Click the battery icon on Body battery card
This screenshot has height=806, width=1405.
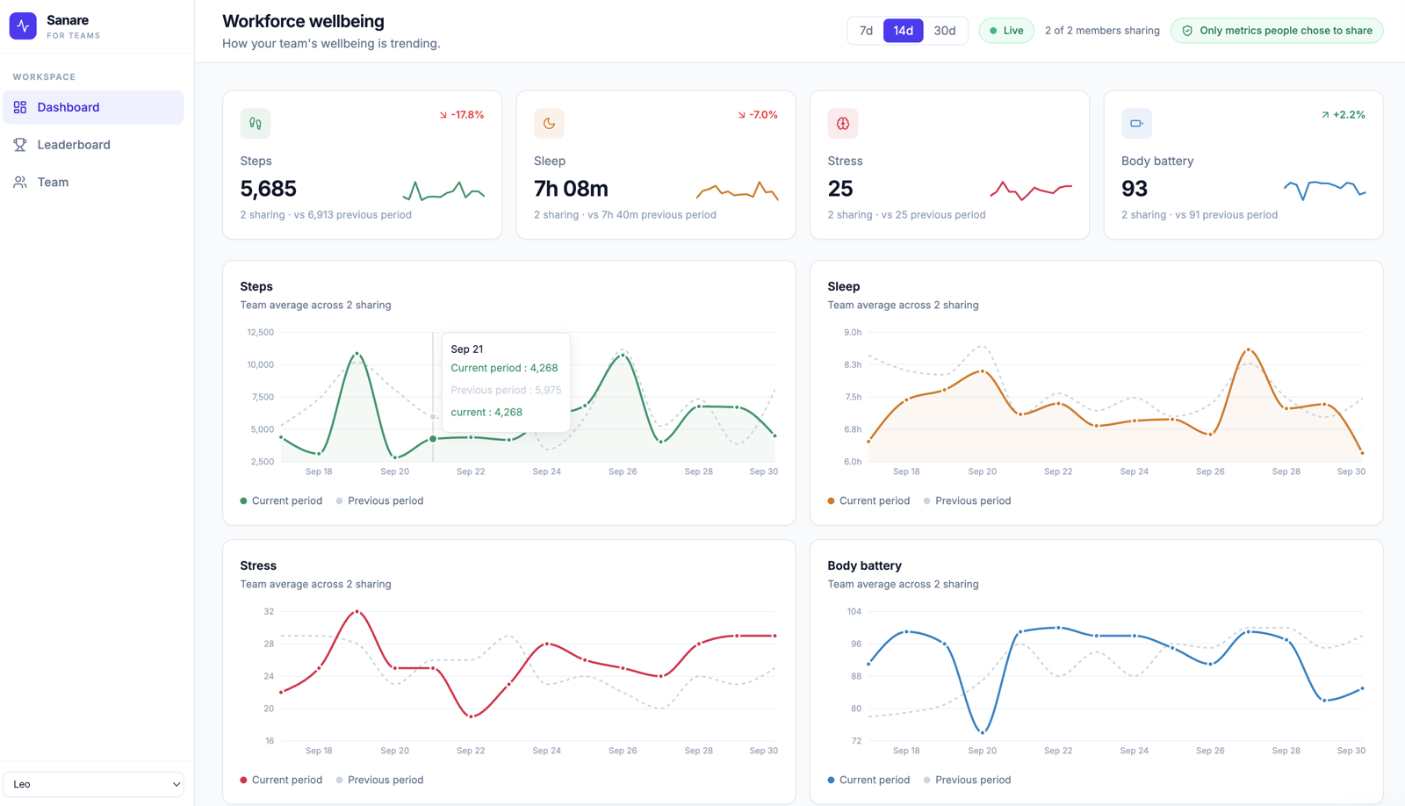pyautogui.click(x=1136, y=124)
